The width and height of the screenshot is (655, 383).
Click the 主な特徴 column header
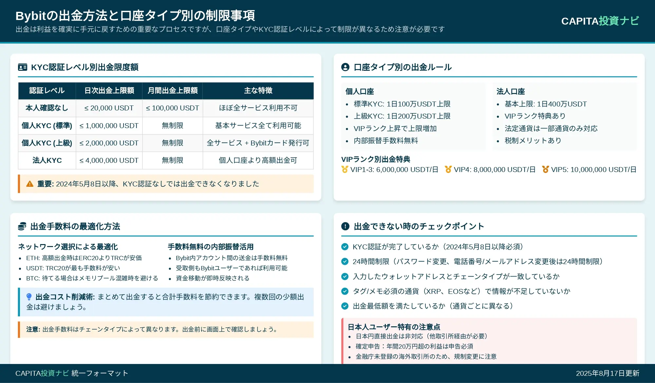(258, 91)
